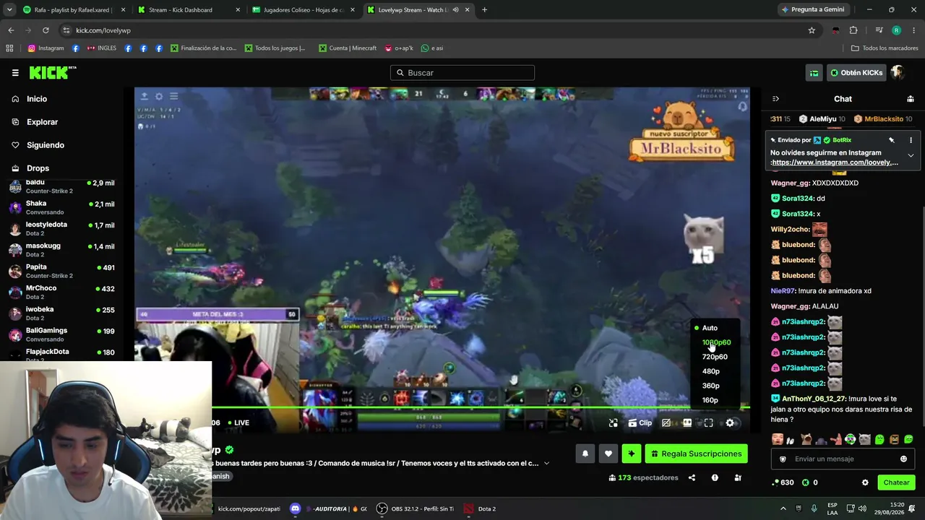Image resolution: width=925 pixels, height=520 pixels.
Task: Select 480p video quality
Action: [x=710, y=371]
